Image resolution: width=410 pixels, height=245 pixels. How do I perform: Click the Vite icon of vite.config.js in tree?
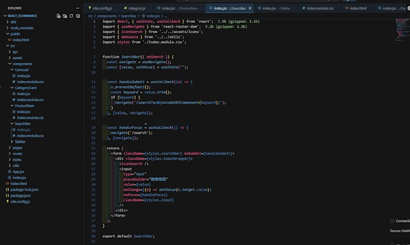coord(7,202)
